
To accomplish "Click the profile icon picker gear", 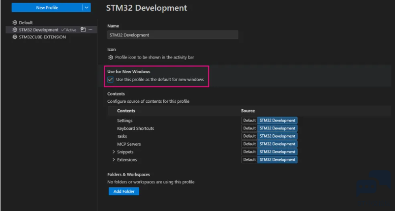I will (x=111, y=58).
